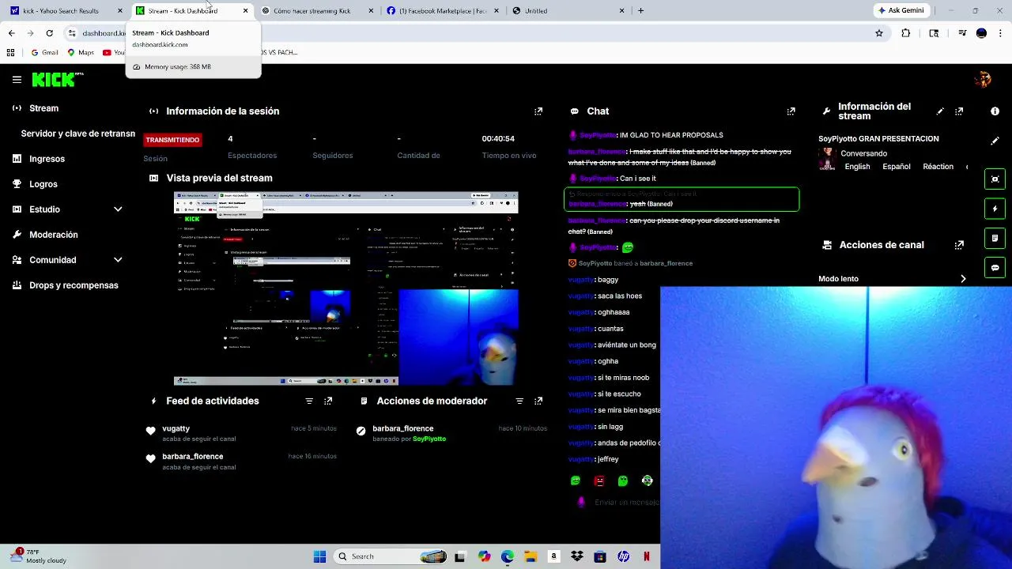Click the SoyPiyotto link under baneado por
The width and height of the screenshot is (1012, 569).
(429, 439)
